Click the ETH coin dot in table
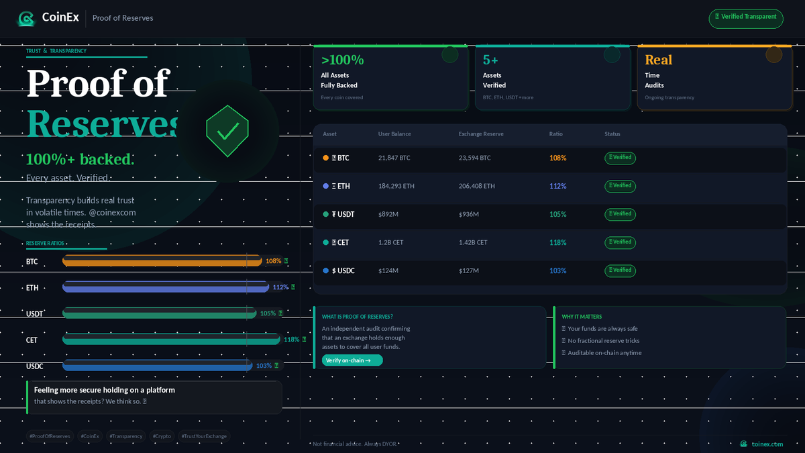805x453 pixels. [x=325, y=186]
